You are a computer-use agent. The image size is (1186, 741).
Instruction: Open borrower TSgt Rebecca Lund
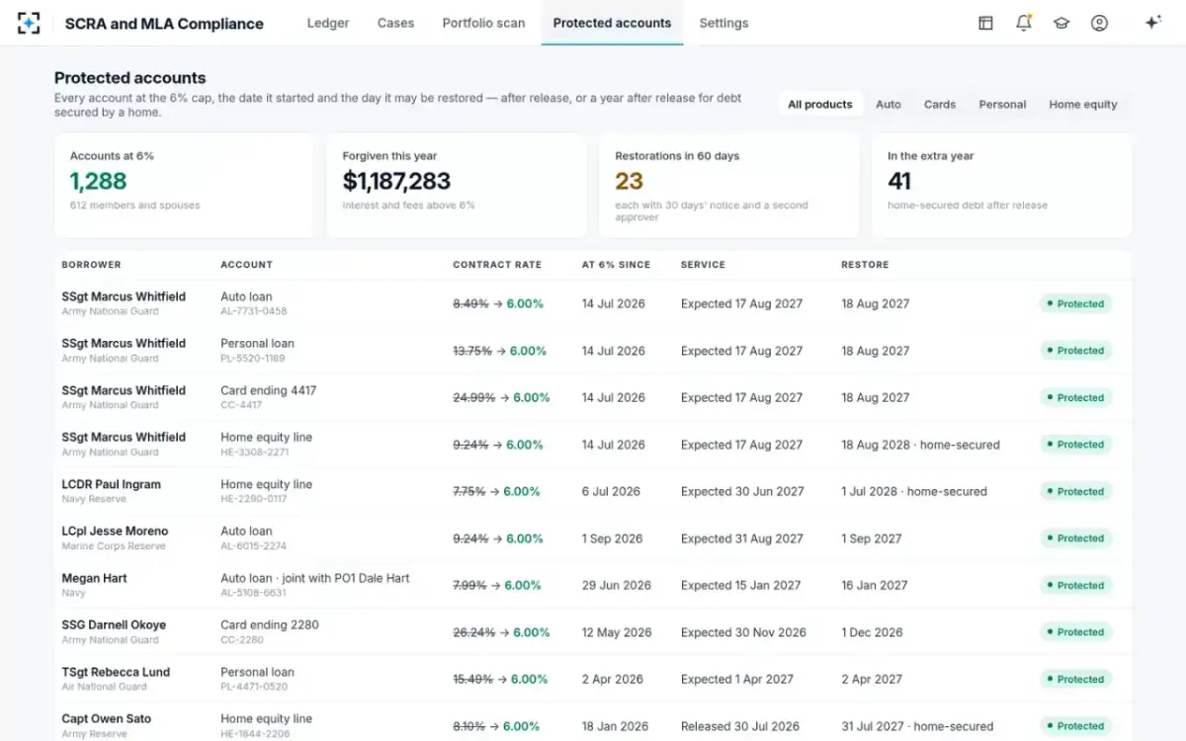click(116, 672)
